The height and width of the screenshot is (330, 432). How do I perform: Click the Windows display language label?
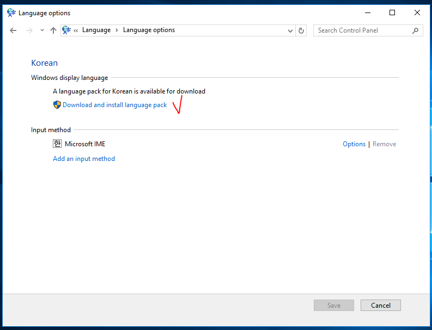click(69, 78)
